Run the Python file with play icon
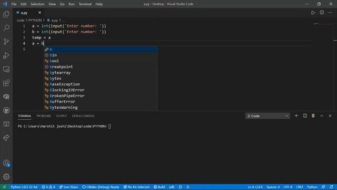This screenshot has height=190, width=337. pos(313,13)
